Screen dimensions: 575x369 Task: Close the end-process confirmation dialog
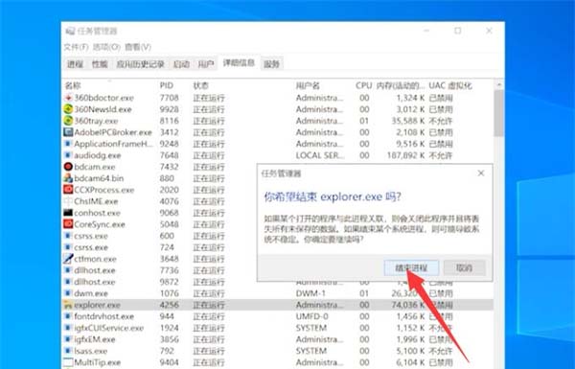(x=481, y=173)
